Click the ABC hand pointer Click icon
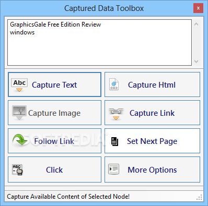Image resolution: width=208 pixels, height=206 pixels. [x=17, y=169]
